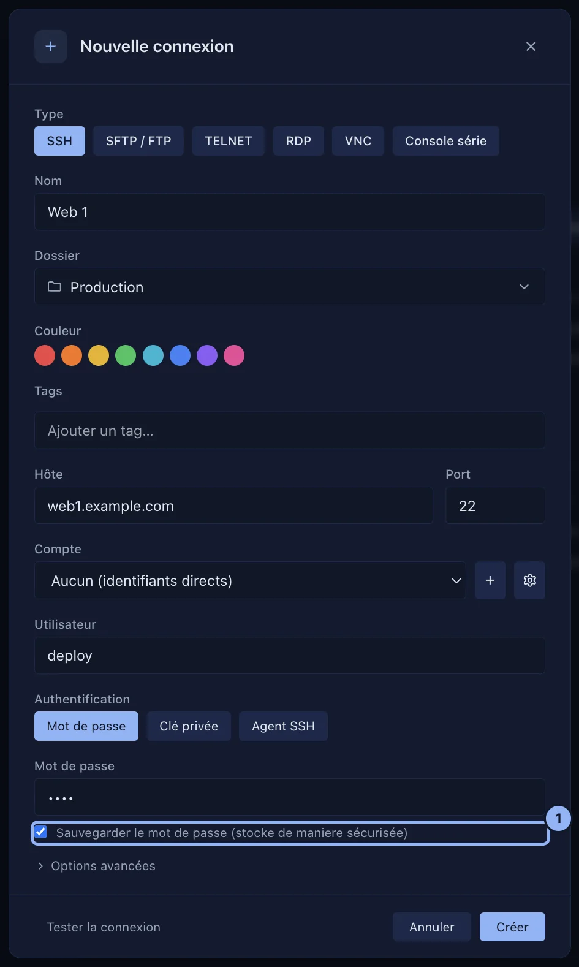Select Console série connection type
The image size is (579, 967).
pos(446,141)
